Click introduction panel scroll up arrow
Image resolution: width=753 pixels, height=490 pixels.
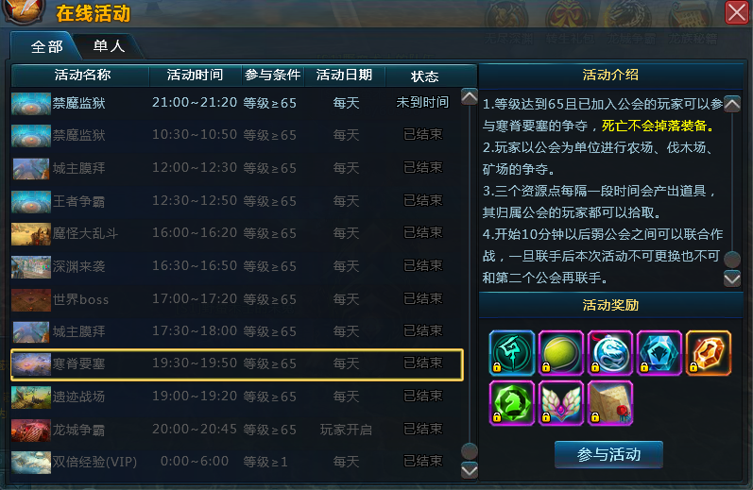pyautogui.click(x=732, y=104)
